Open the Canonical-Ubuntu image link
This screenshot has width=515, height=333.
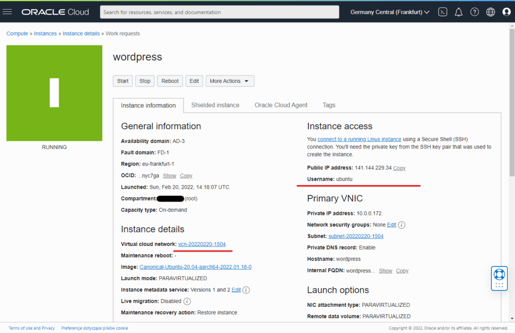(x=196, y=267)
